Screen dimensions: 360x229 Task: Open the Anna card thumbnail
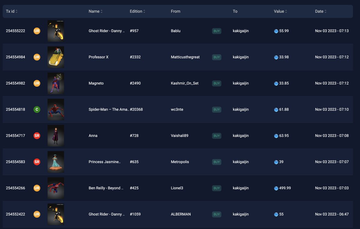[56, 135]
